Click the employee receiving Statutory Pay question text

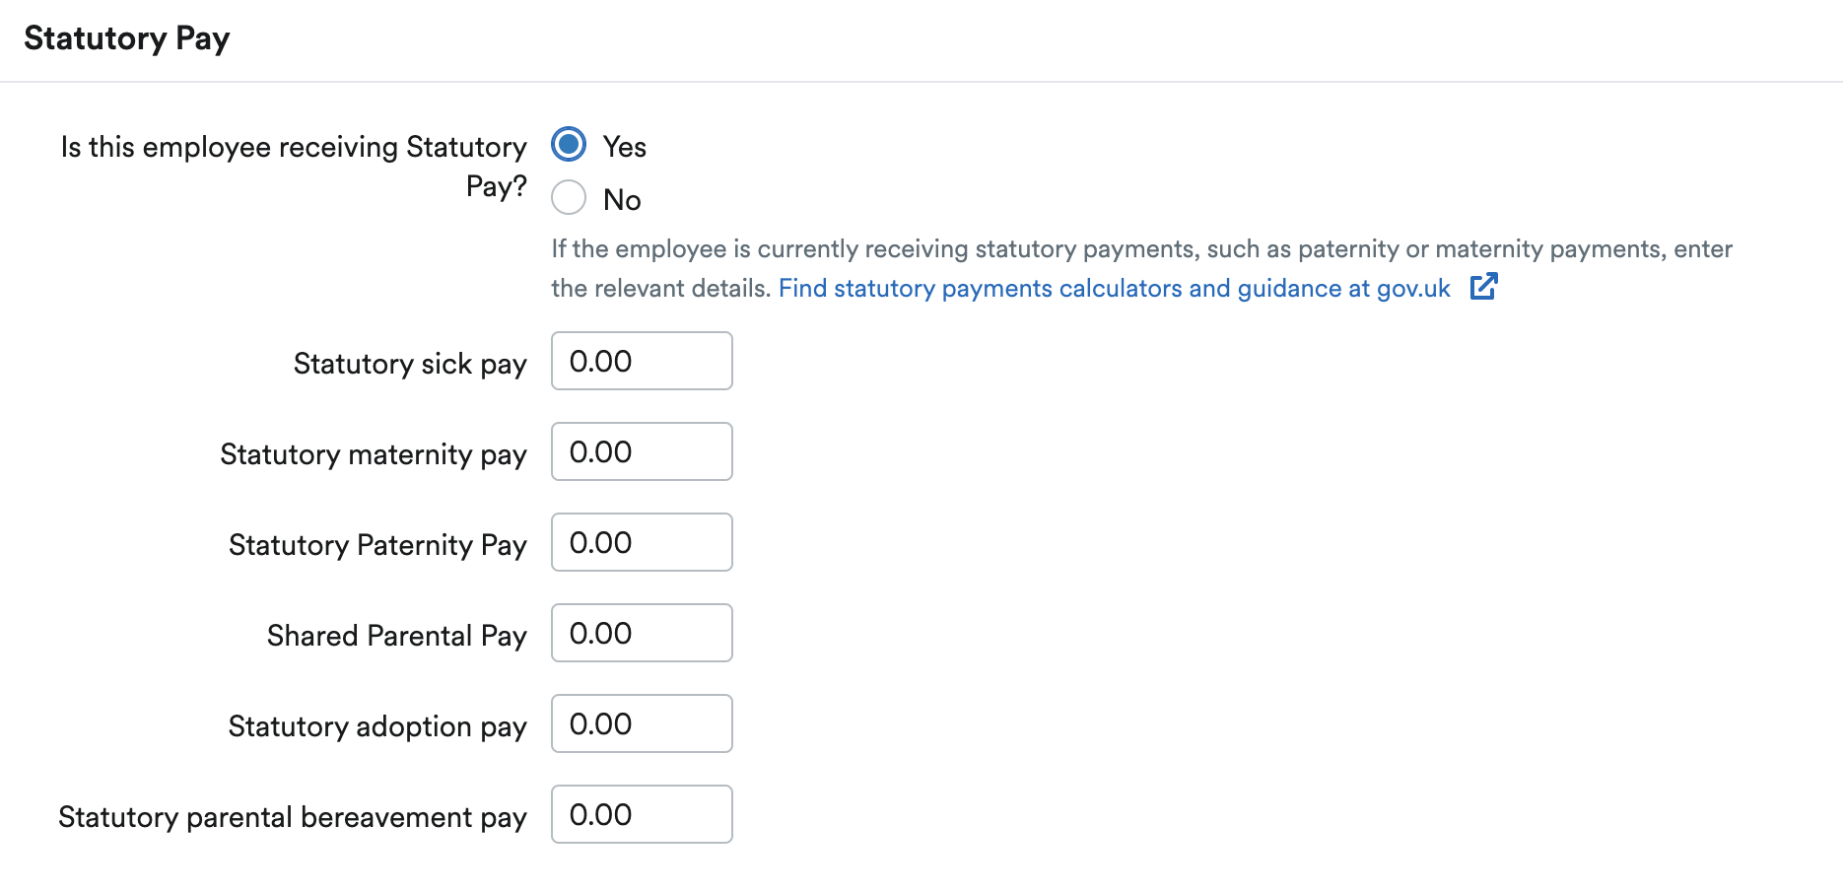[x=293, y=166]
